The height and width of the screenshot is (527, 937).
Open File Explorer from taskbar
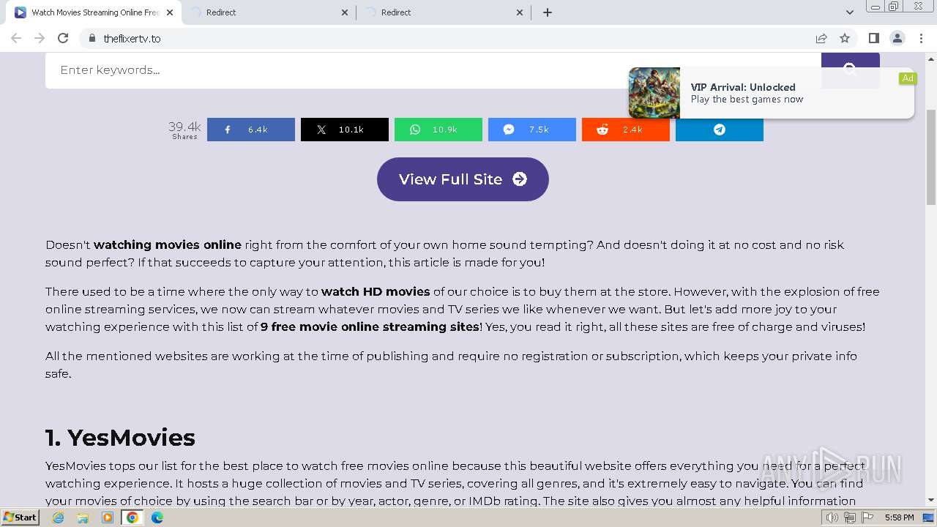83,517
